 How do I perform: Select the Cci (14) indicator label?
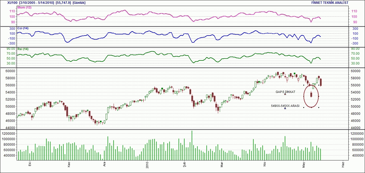point(23,28)
